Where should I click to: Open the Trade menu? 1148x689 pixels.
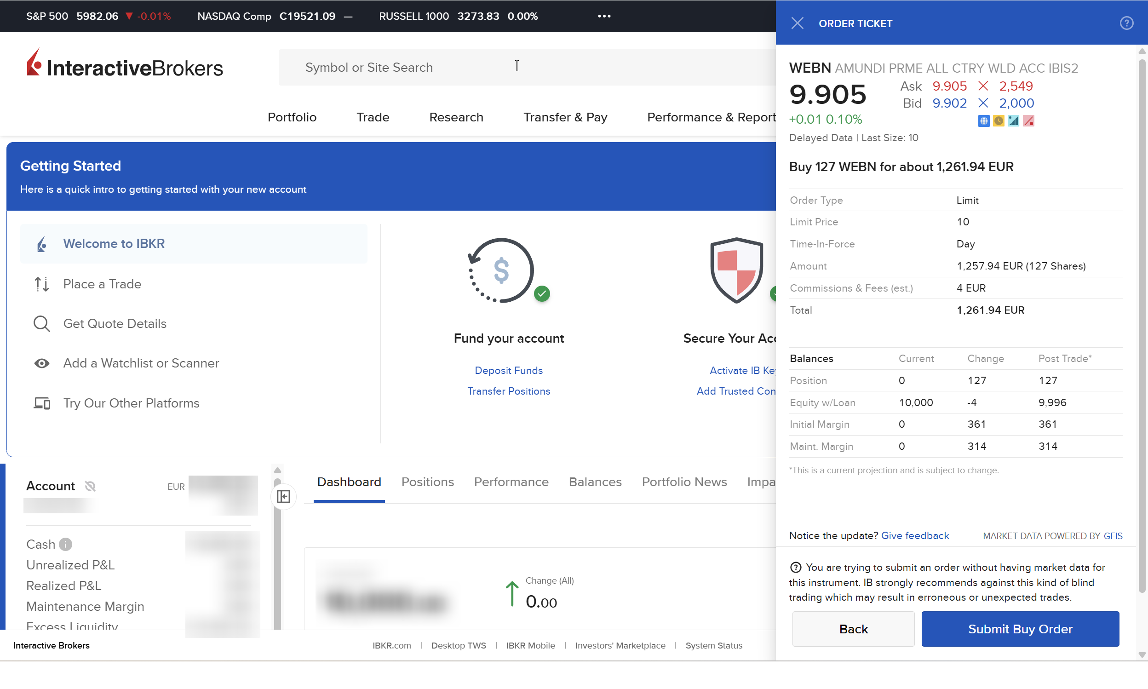tap(372, 117)
